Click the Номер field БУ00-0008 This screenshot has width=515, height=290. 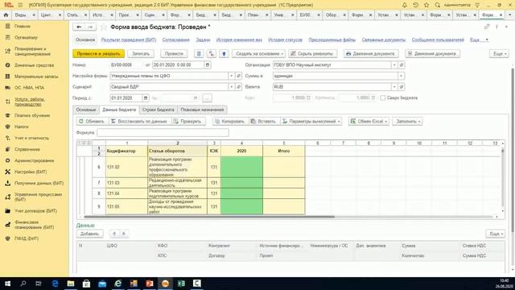[126, 65]
